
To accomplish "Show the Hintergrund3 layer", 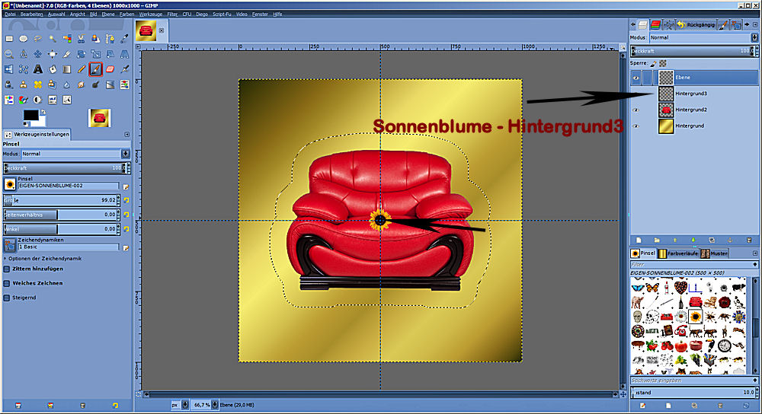I will (636, 94).
